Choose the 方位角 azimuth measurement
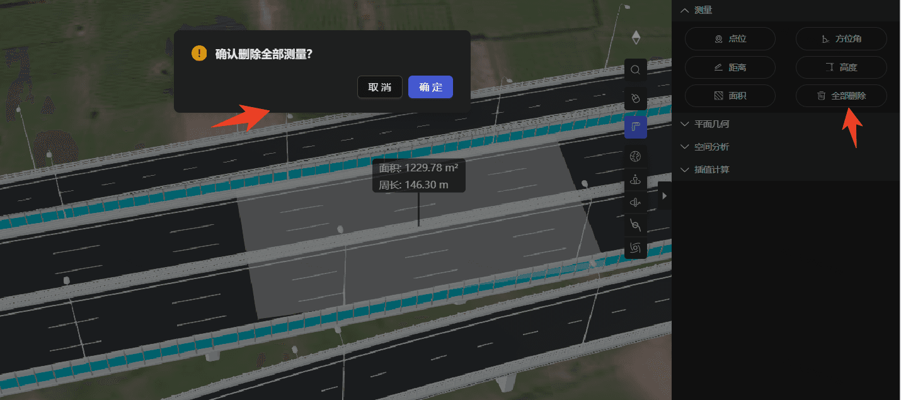Screen dimensions: 901x400 841,39
